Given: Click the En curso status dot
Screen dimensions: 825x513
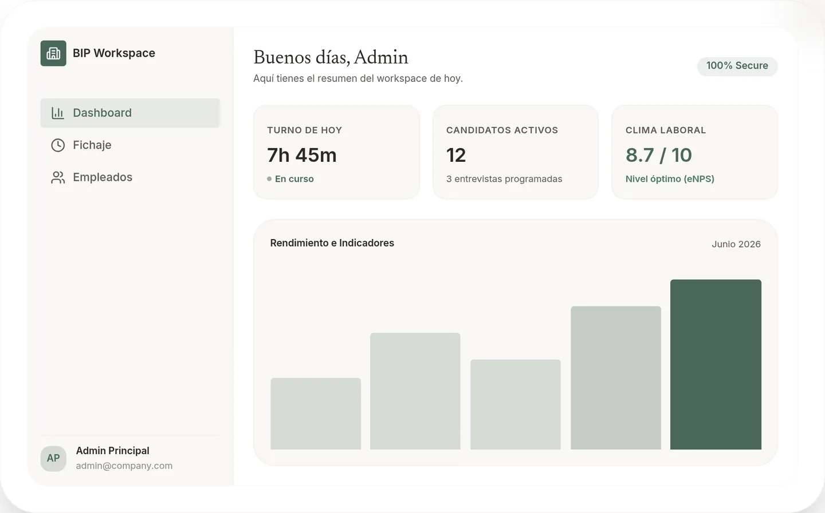Looking at the screenshot, I should (269, 179).
